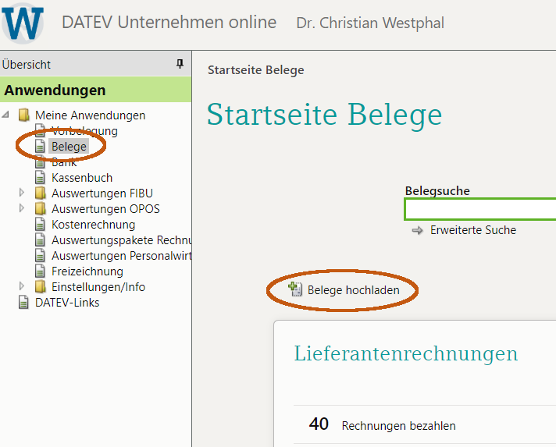The height and width of the screenshot is (447, 556).
Task: Open Kassenbuch in the tree
Action: click(x=82, y=177)
